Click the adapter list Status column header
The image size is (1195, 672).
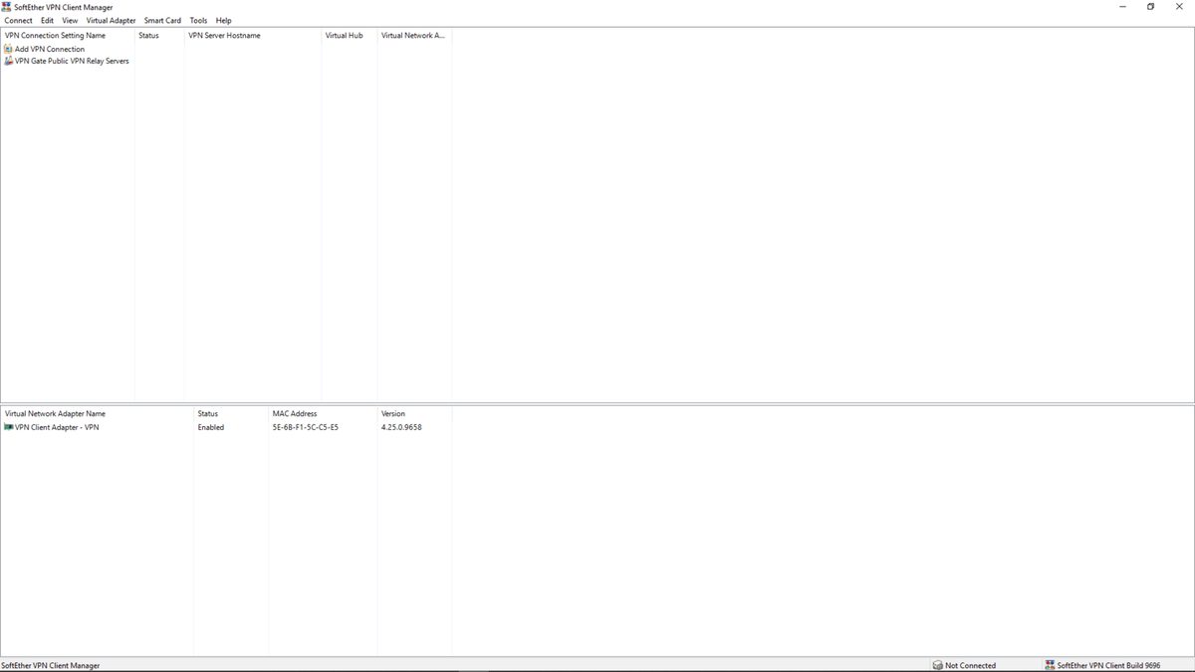coord(231,413)
